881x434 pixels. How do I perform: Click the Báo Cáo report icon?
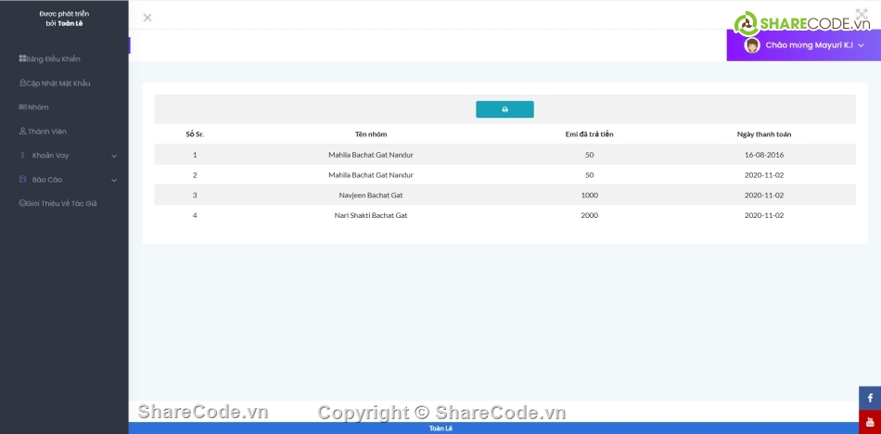click(x=22, y=180)
